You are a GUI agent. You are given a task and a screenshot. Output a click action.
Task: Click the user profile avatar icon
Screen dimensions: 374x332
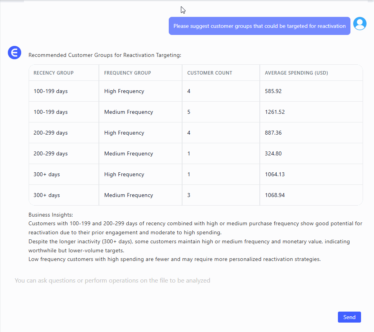pyautogui.click(x=359, y=24)
